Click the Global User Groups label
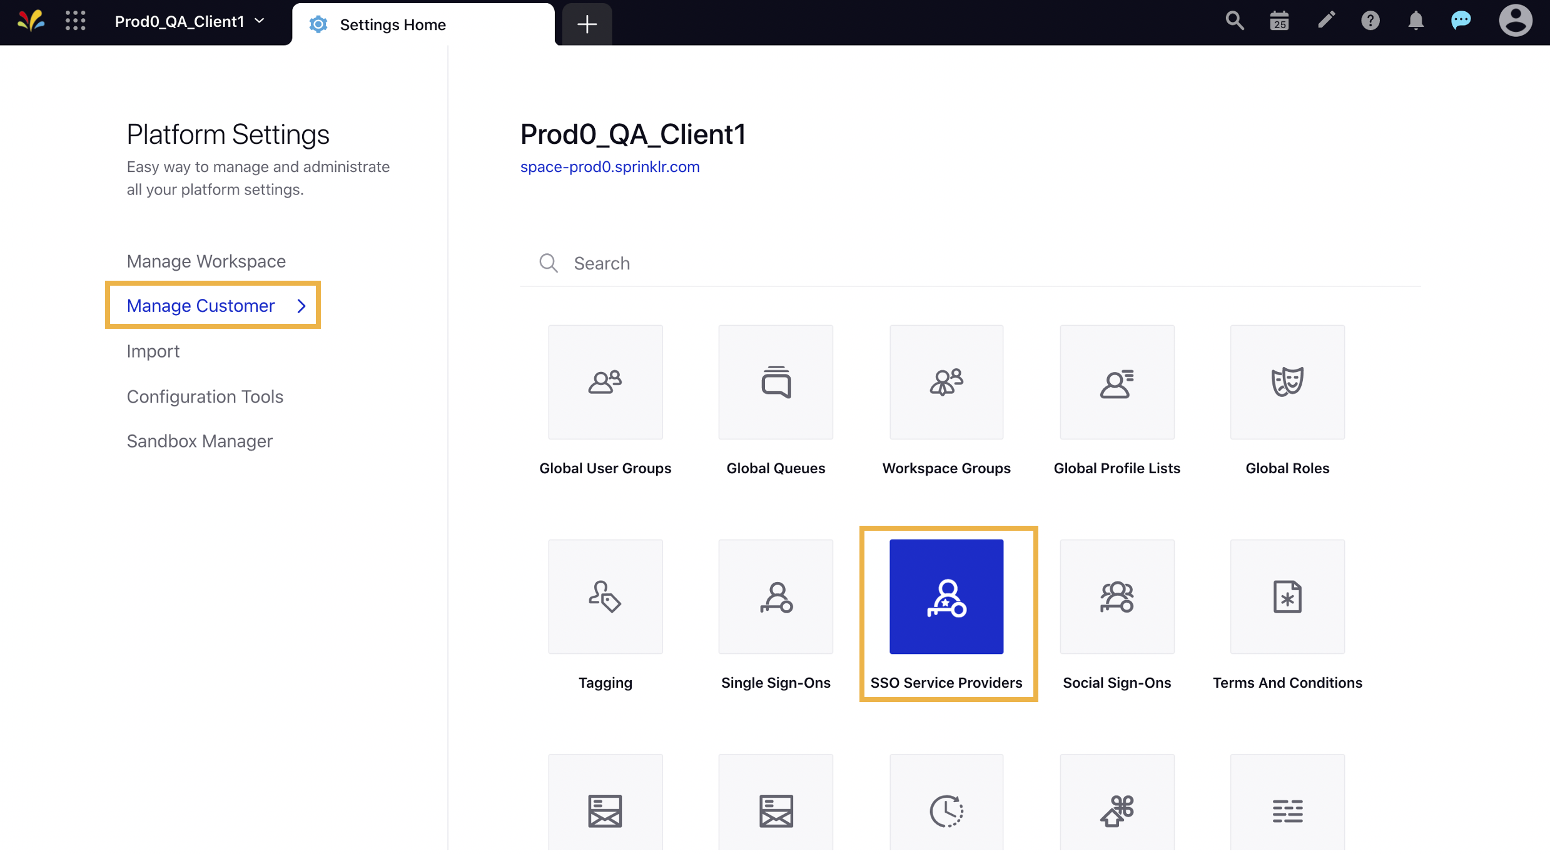This screenshot has width=1550, height=854. [x=605, y=468]
